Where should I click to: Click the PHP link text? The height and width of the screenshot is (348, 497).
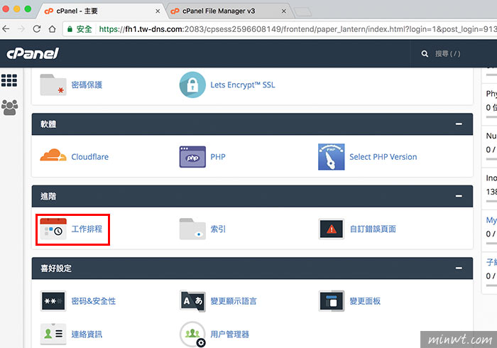tap(218, 157)
